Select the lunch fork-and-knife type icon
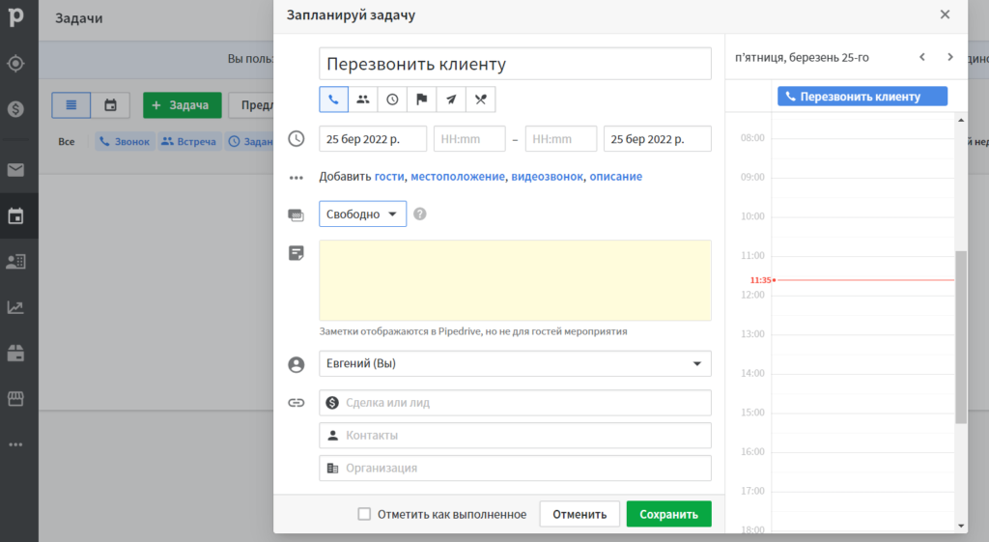Screen dimensions: 989x542 pyautogui.click(x=481, y=100)
